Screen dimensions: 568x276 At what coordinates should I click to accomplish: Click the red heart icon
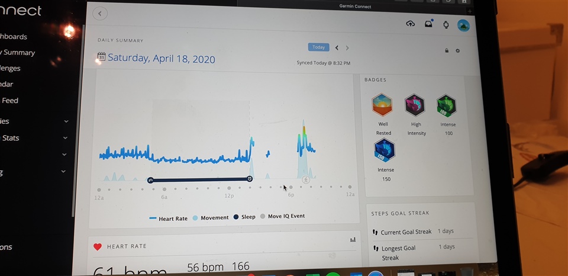pos(98,247)
